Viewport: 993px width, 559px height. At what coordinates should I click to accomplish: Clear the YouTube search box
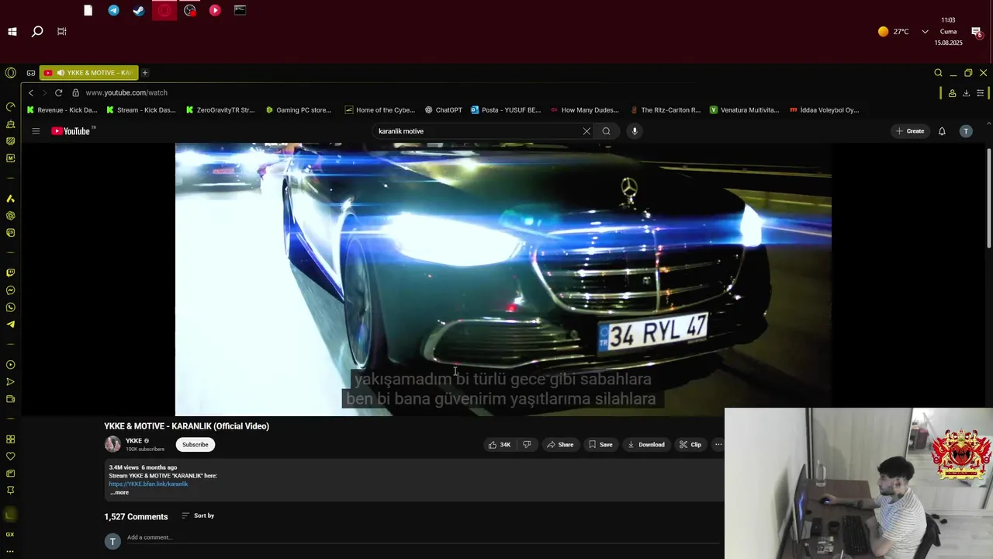[586, 131]
